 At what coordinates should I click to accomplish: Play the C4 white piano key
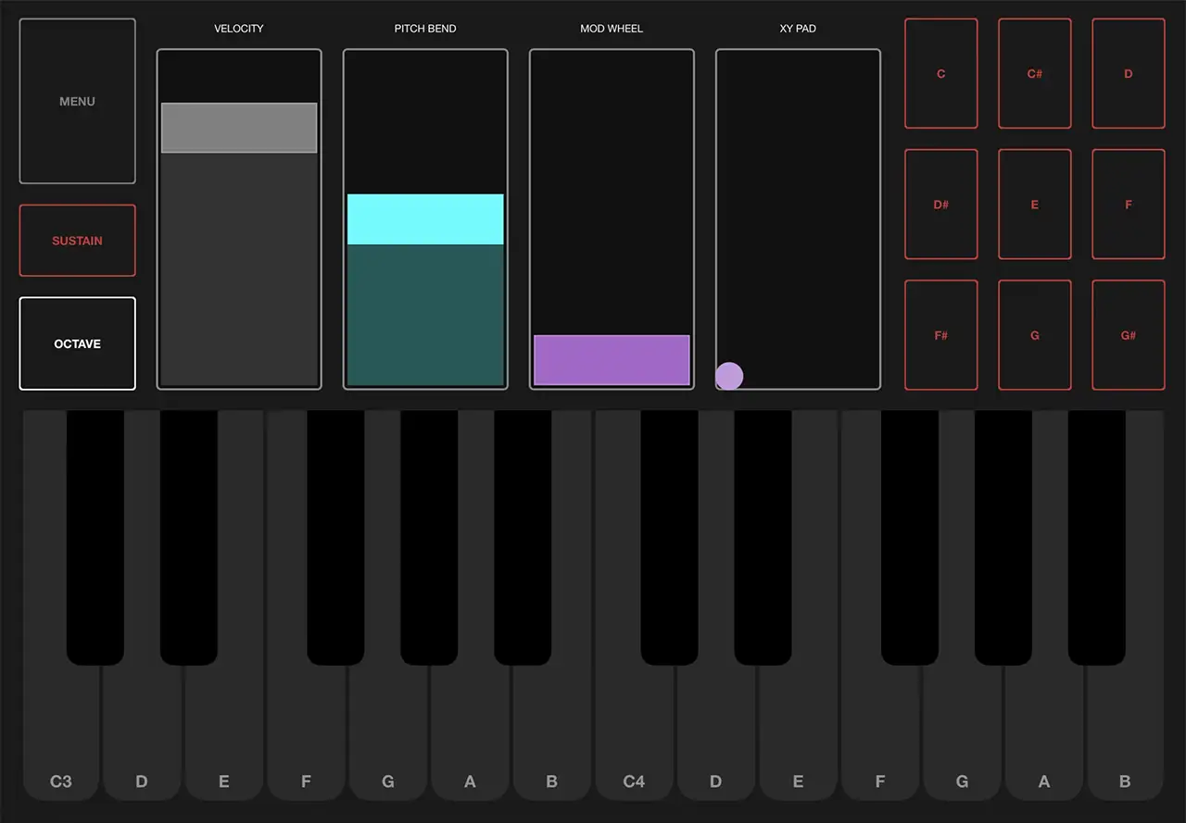point(634,731)
